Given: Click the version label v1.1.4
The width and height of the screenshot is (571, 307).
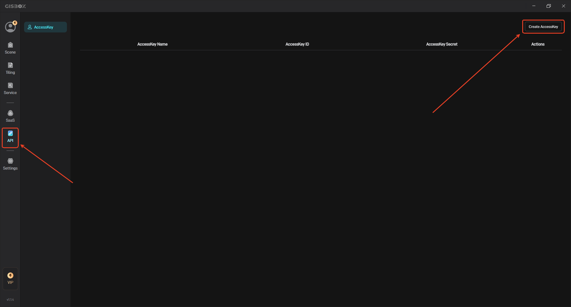Looking at the screenshot, I should point(10,300).
